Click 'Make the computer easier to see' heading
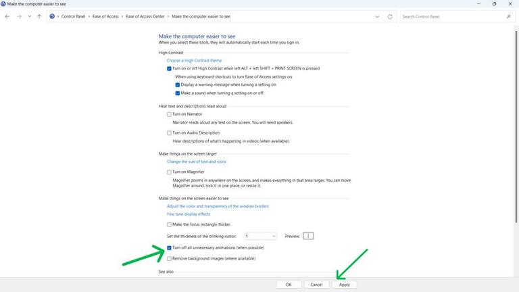 (x=197, y=36)
